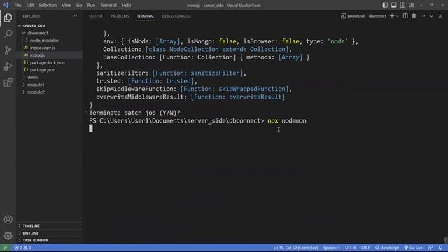The width and height of the screenshot is (448, 252).
Task: Expand the module2 folder
Action: coord(36,92)
